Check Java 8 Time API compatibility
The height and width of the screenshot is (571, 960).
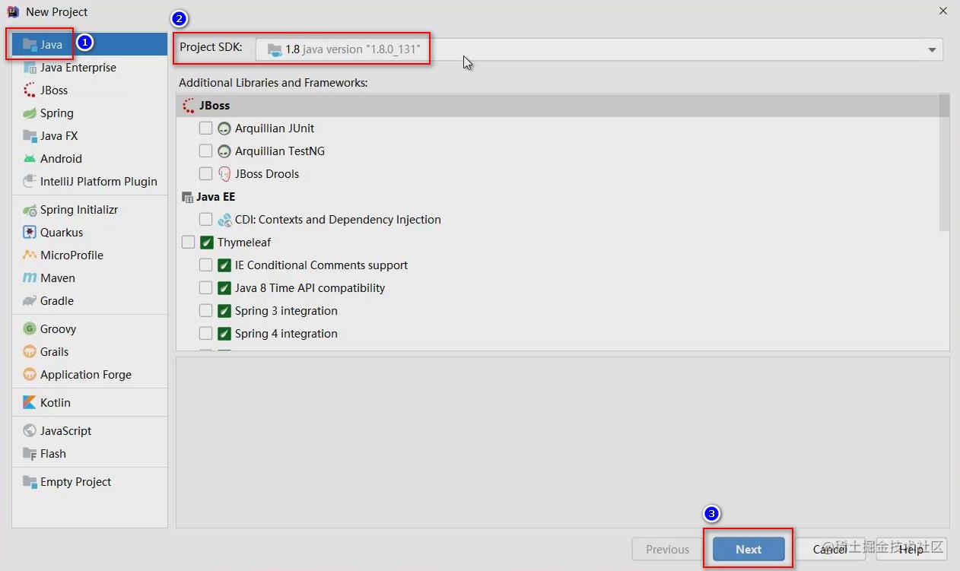click(205, 288)
